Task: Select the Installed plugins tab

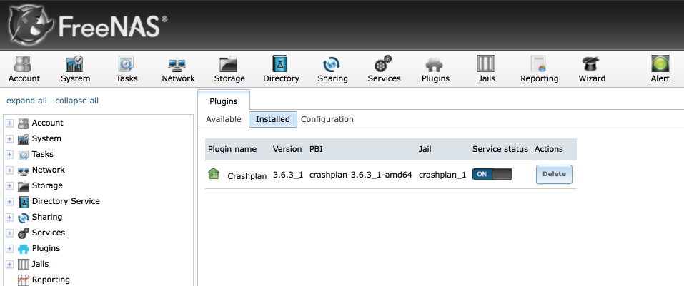Action: tap(272, 119)
